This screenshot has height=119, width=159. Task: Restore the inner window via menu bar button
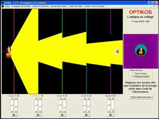(x=154, y=6)
